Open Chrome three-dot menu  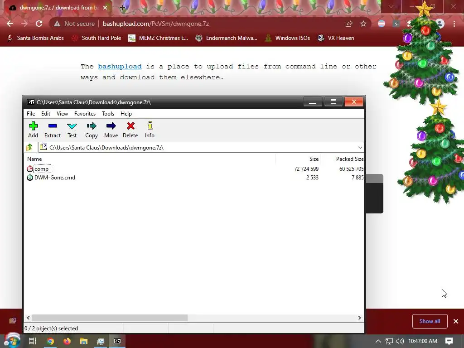point(454,24)
